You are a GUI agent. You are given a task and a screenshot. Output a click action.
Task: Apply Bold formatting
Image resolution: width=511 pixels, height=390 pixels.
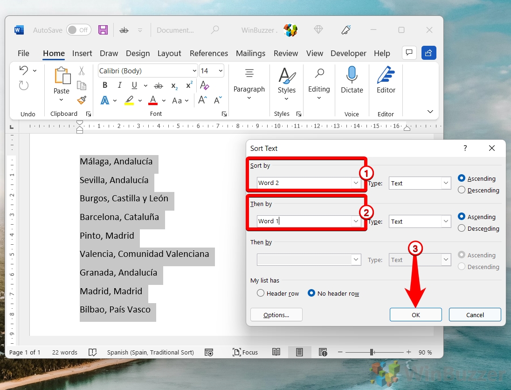105,85
